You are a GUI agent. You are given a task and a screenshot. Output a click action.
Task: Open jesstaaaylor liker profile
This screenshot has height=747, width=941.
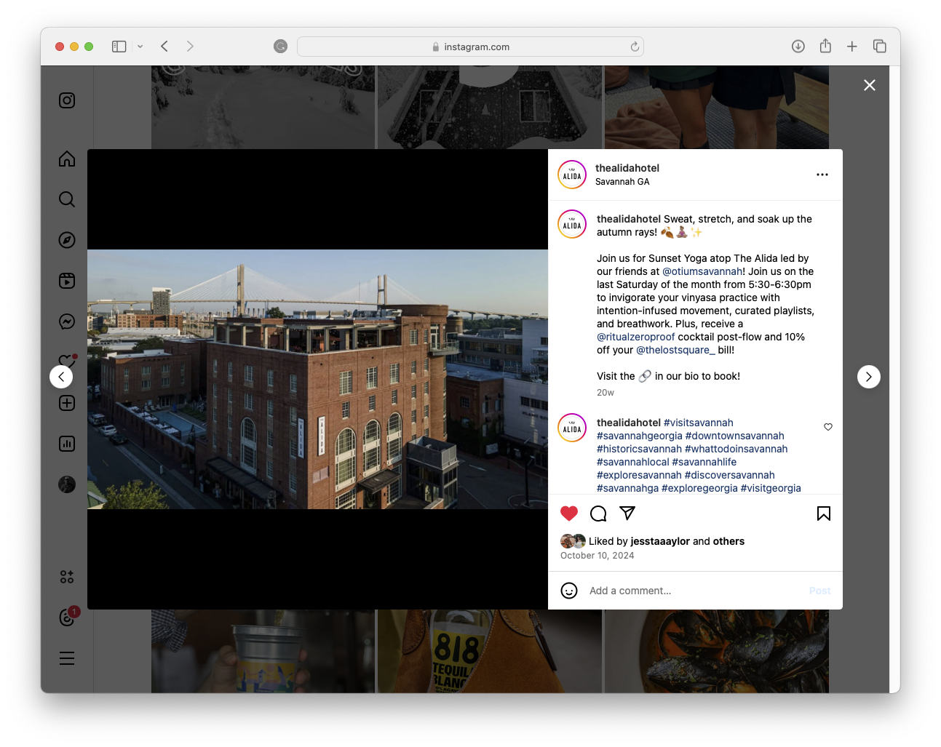pos(660,541)
